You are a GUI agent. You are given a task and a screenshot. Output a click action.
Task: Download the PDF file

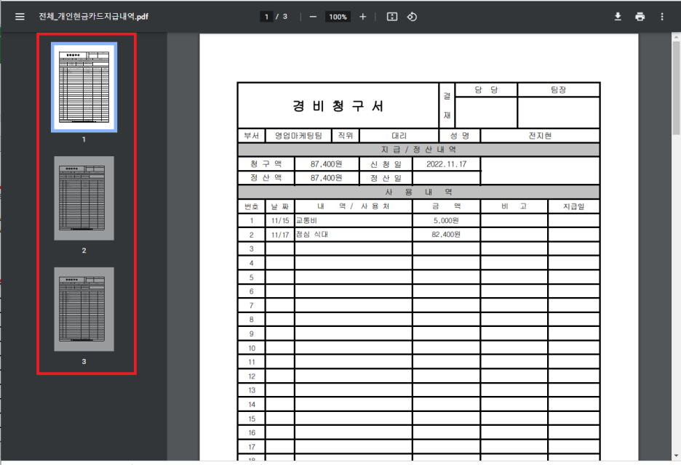tap(618, 17)
